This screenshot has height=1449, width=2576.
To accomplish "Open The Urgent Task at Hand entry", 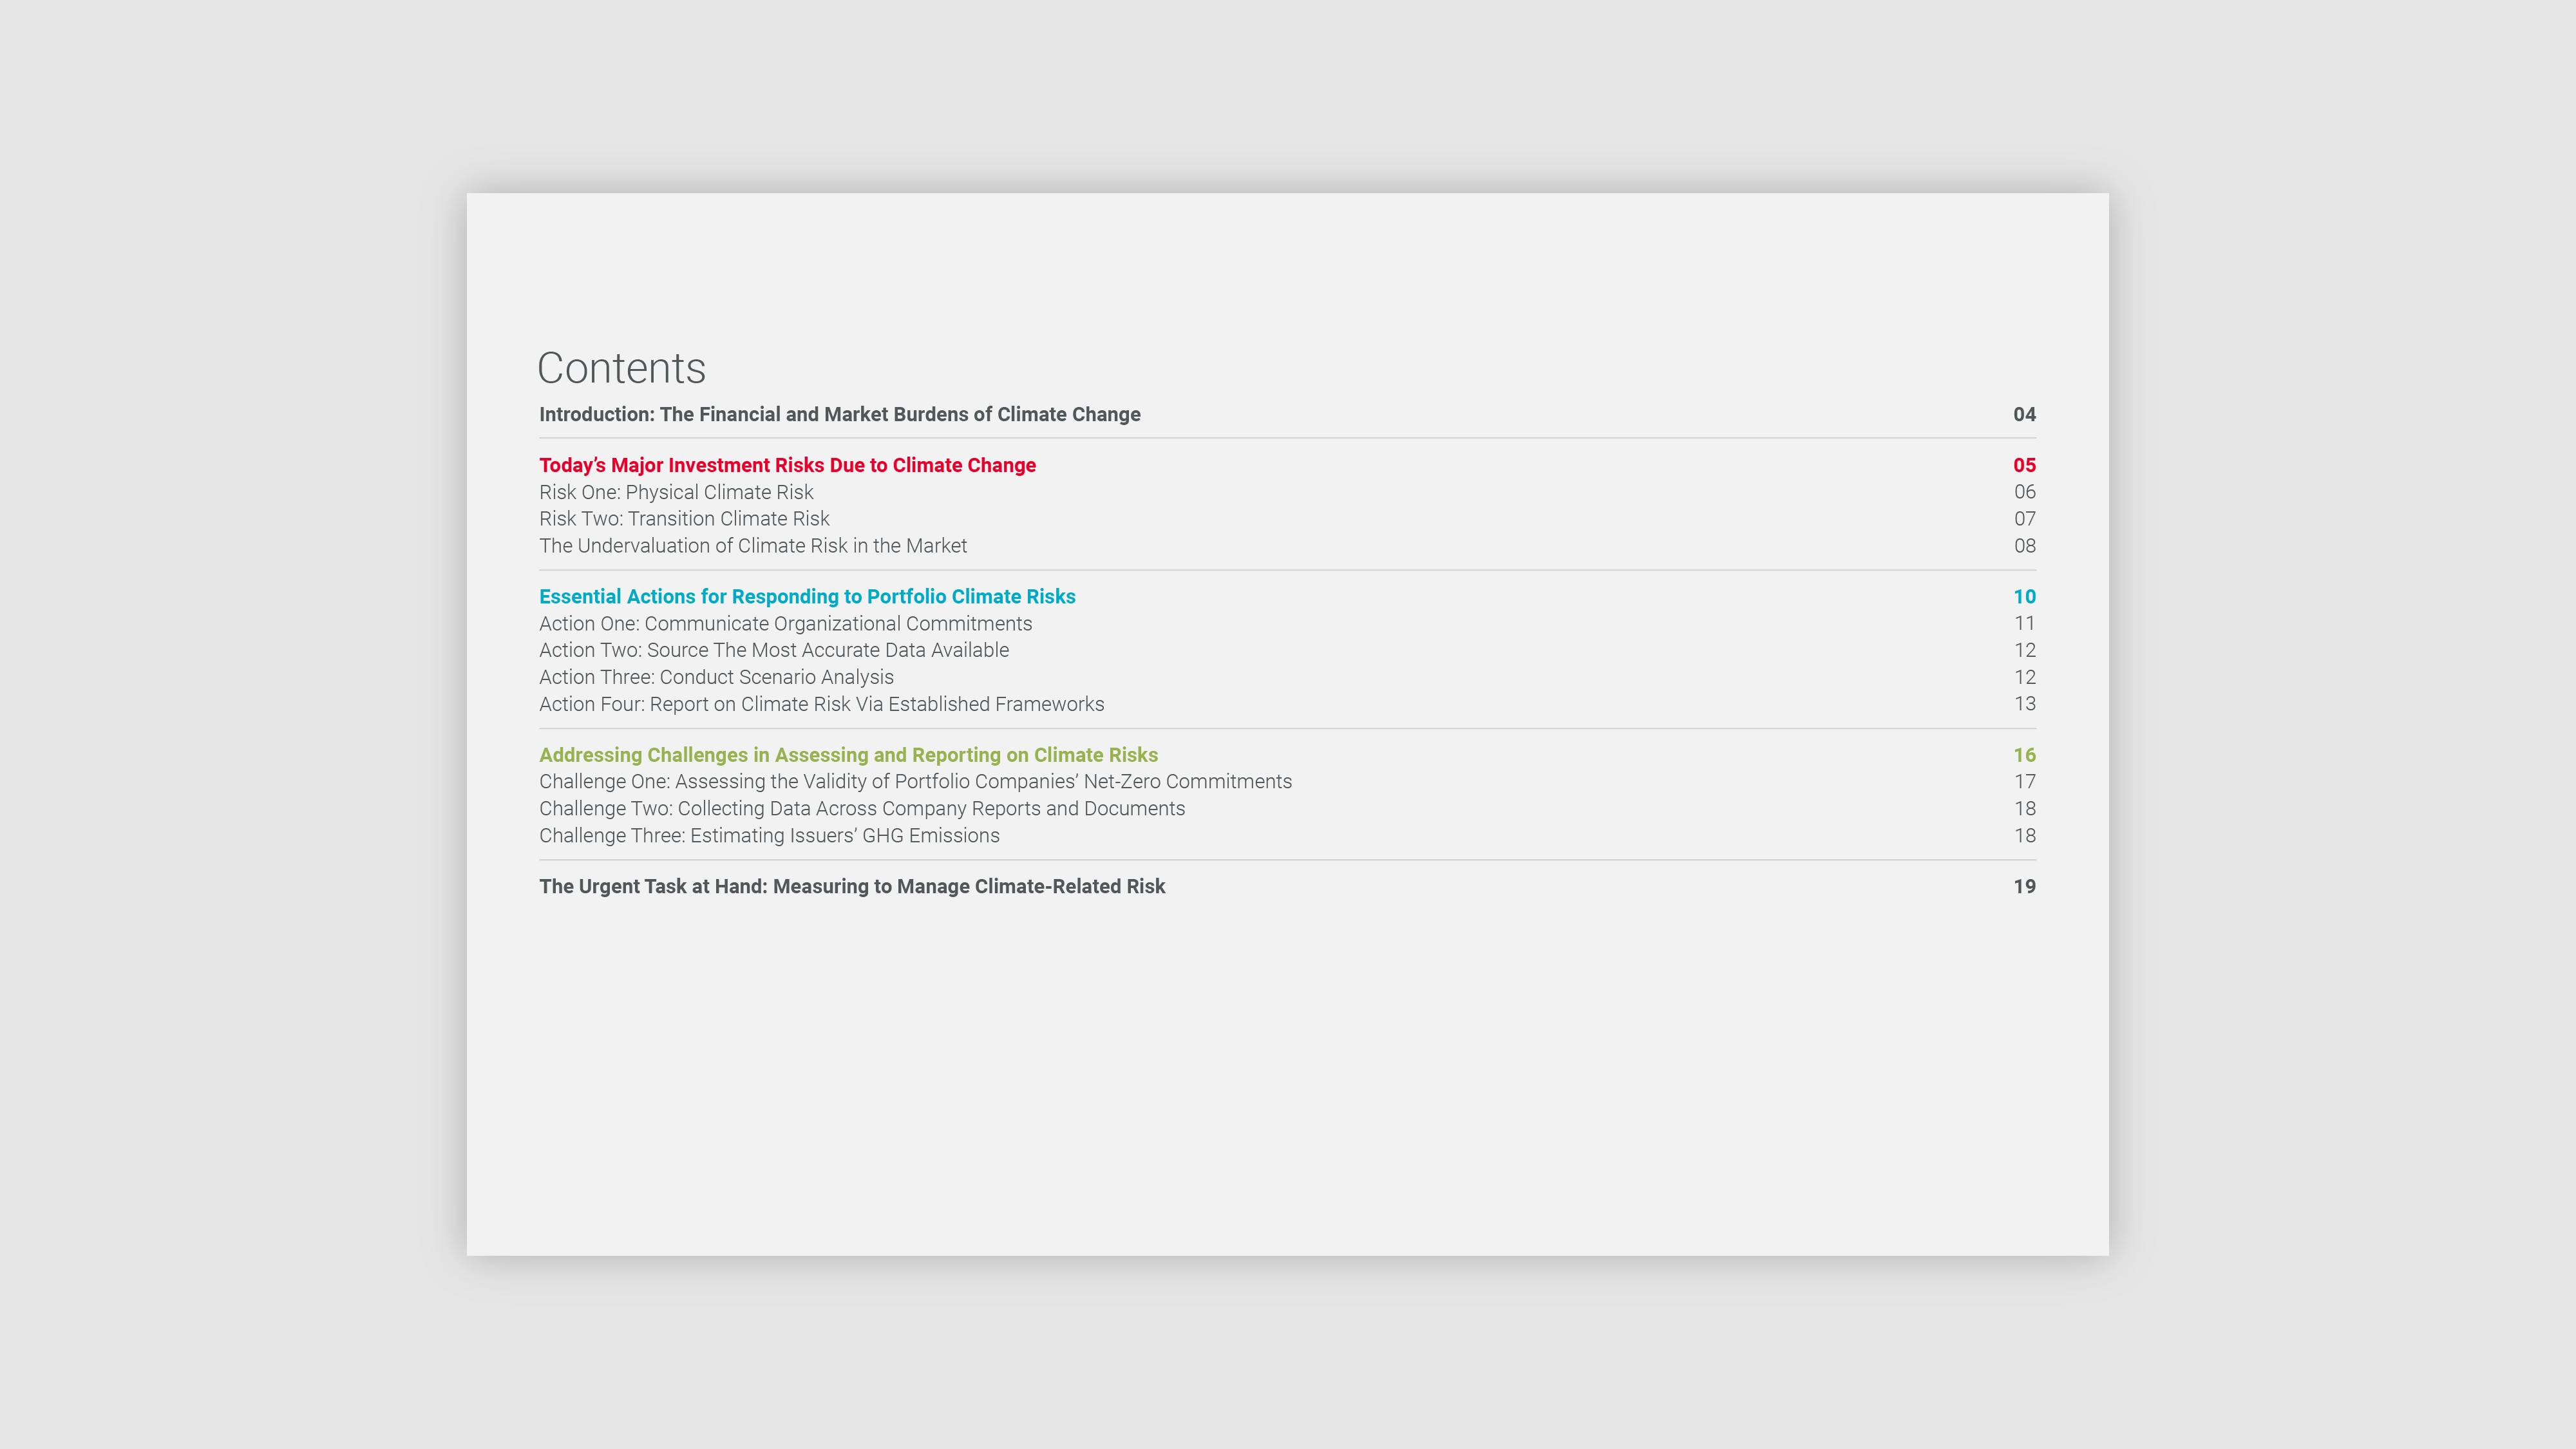I will click(852, 887).
